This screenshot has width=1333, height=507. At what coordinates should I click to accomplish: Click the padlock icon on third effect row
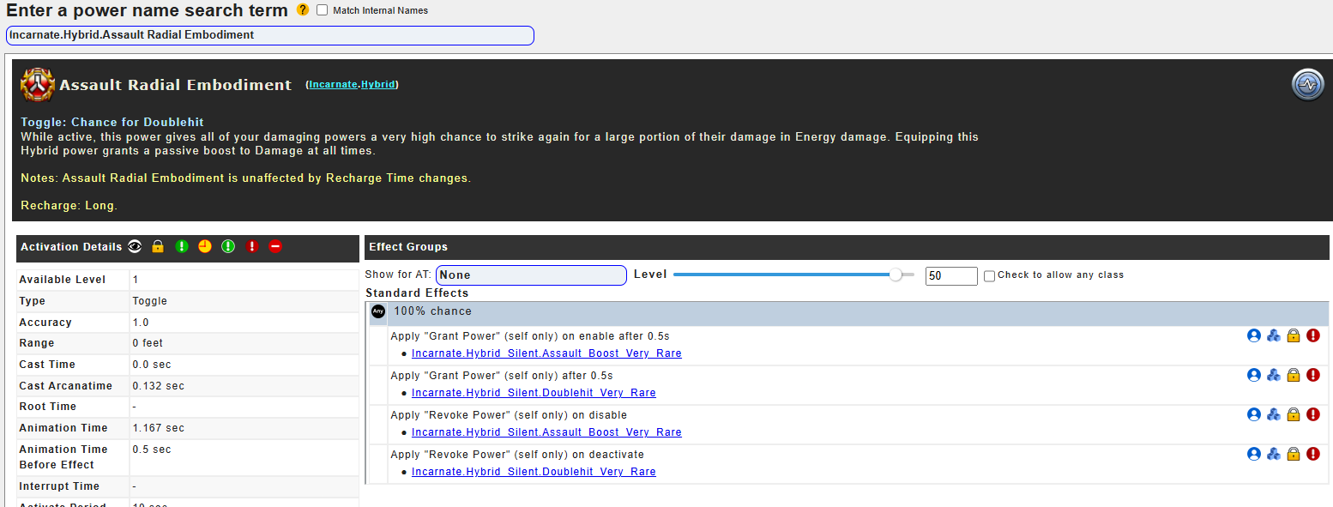click(1293, 414)
